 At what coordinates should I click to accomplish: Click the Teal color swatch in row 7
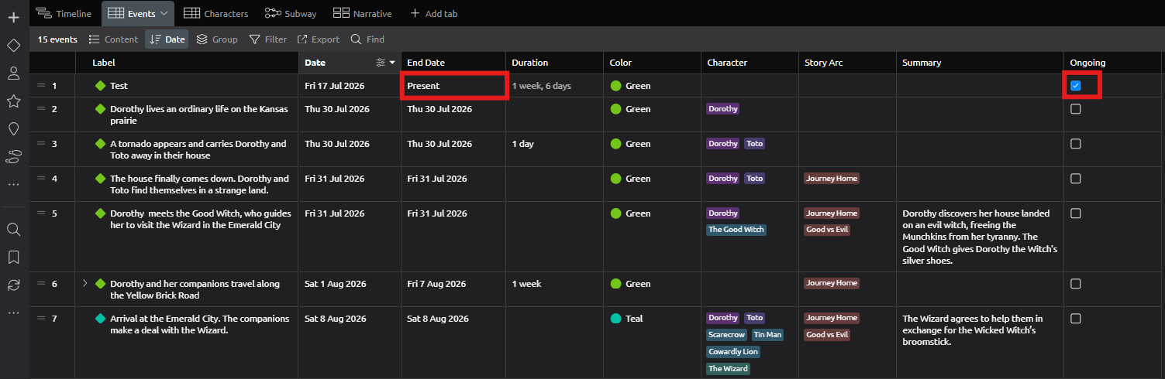pyautogui.click(x=616, y=319)
